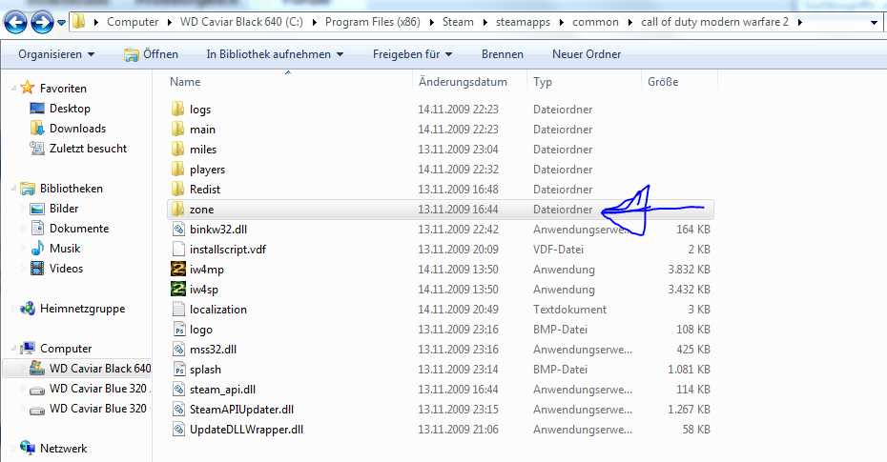The height and width of the screenshot is (462, 887).
Task: Navigate to WD Caviar Black 640 (C:) breadcrumb
Action: 241,22
